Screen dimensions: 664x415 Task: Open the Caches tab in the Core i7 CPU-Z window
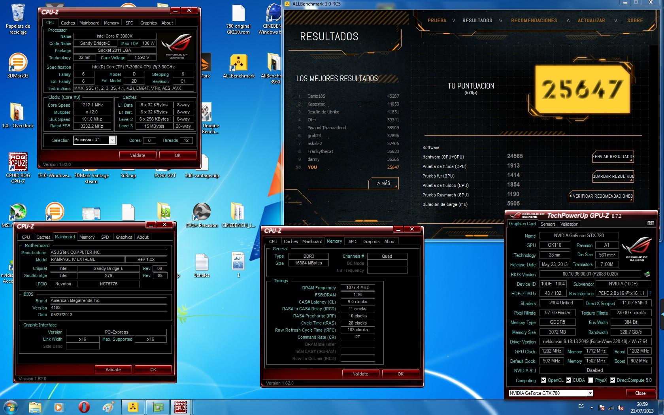(68, 23)
